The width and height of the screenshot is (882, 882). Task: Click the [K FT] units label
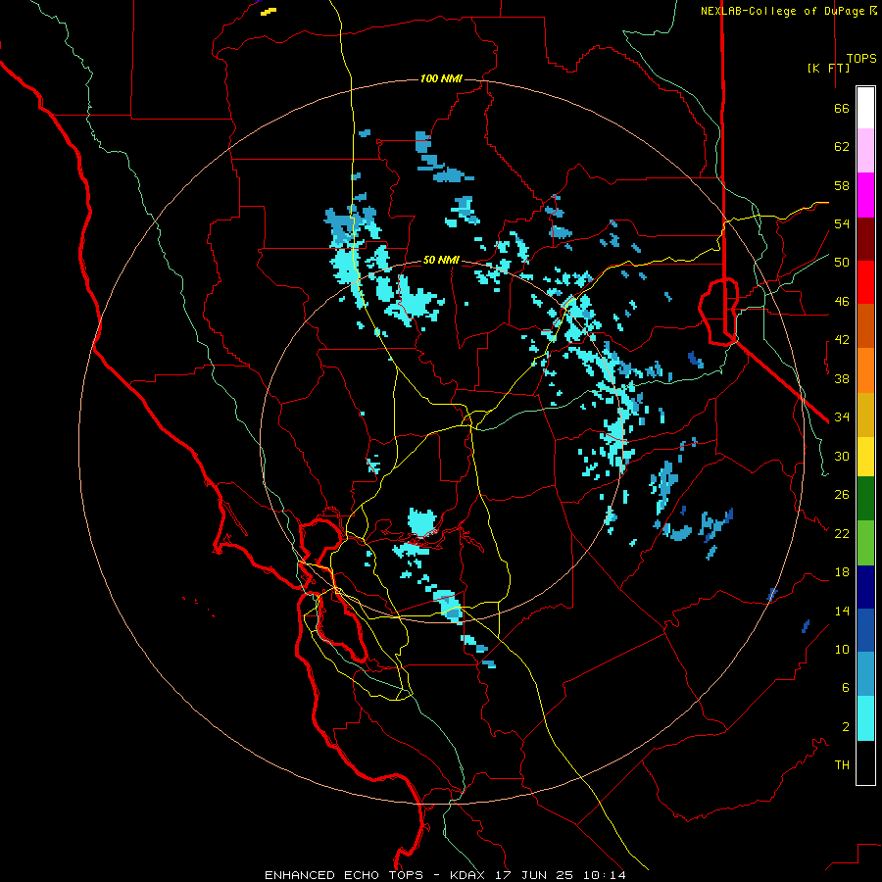point(828,68)
